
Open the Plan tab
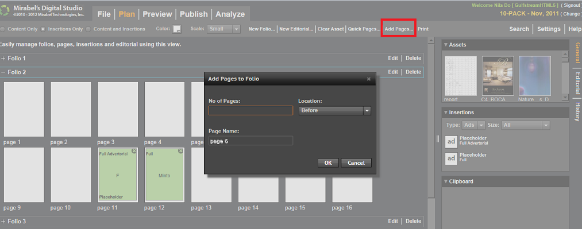tap(127, 14)
